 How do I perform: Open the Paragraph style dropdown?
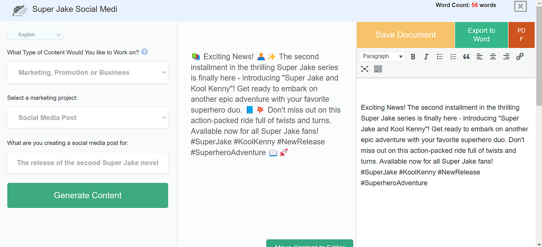[x=382, y=57]
